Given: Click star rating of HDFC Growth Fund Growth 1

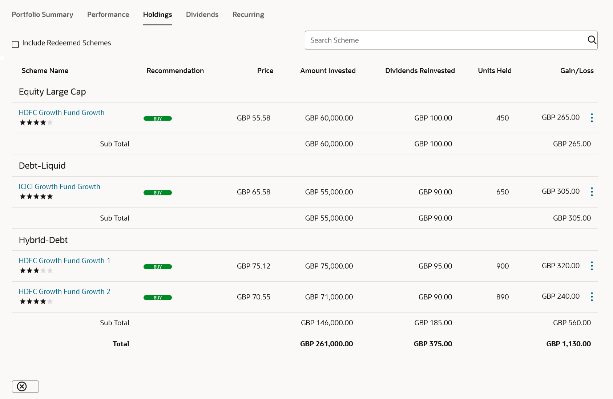Looking at the screenshot, I should [36, 271].
